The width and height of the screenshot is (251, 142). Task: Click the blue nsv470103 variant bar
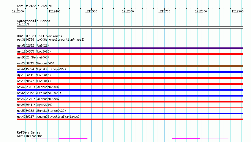coord(130,90)
